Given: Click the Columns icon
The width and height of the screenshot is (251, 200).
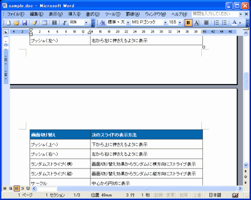Looking at the screenshot, I should [x=54, y=22].
